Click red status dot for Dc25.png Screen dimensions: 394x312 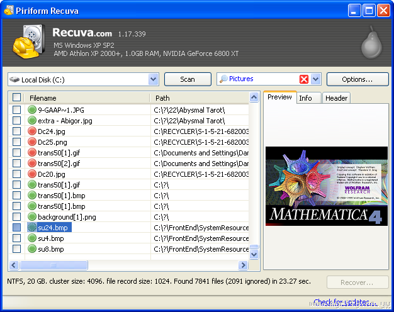point(32,142)
